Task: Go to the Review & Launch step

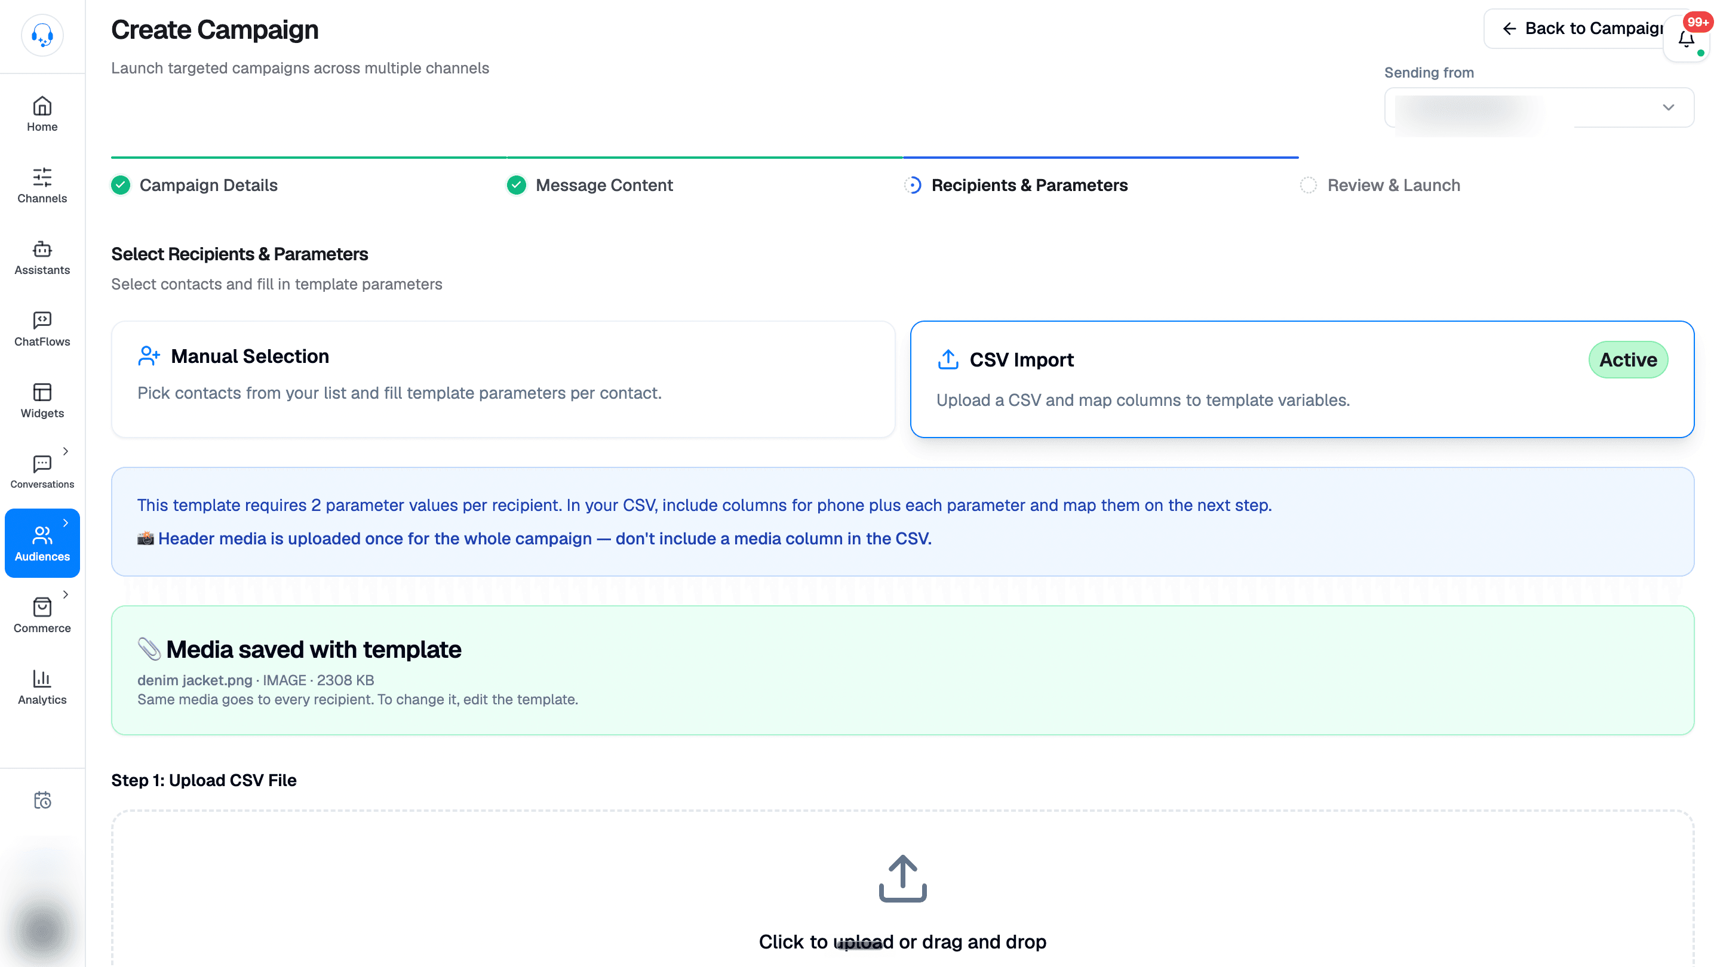Action: point(1393,185)
